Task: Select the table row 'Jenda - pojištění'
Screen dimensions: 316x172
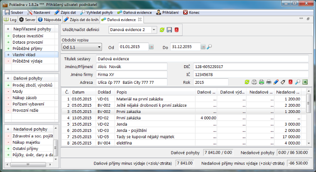Action: tap(183, 131)
